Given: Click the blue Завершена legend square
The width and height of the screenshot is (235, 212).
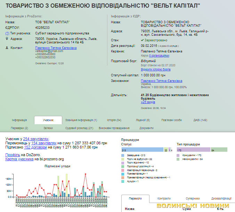Looking at the screenshot, I should [122, 155].
